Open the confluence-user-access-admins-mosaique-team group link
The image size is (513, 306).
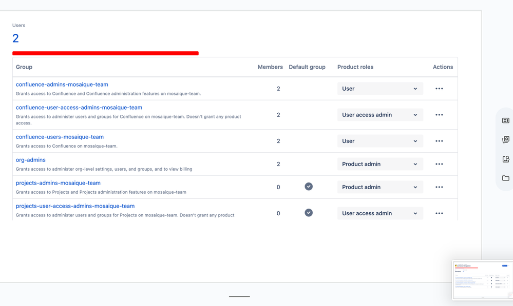click(79, 108)
